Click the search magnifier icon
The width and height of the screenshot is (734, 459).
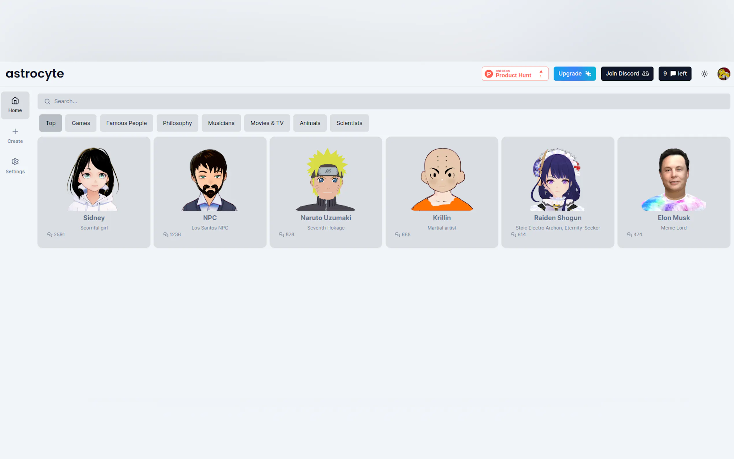click(47, 101)
